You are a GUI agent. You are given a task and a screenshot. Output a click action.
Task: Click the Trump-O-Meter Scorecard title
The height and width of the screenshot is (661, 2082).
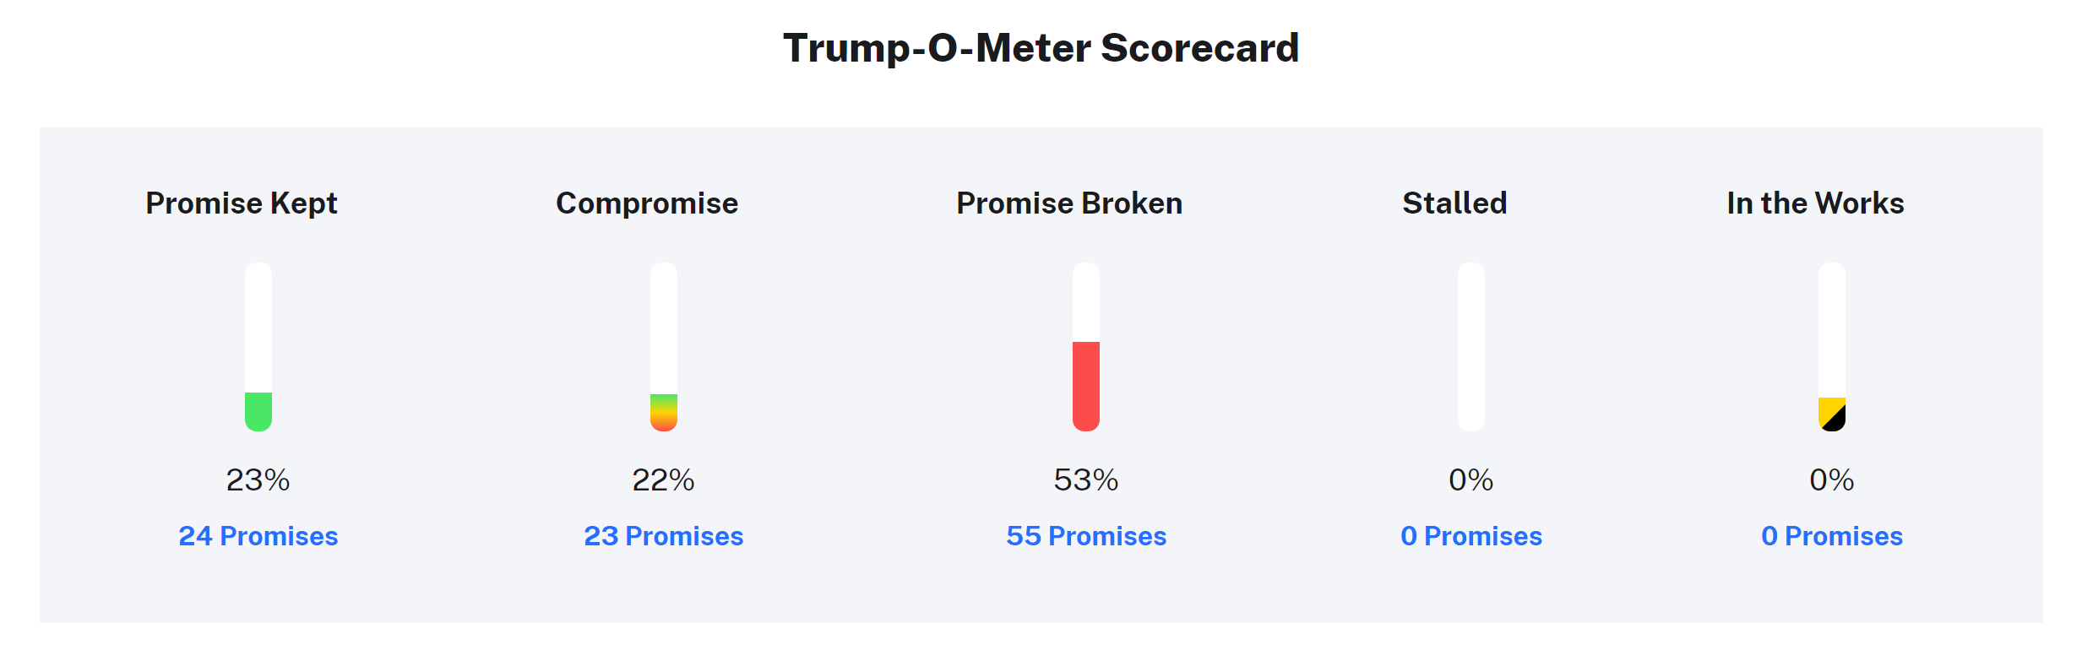click(1041, 48)
